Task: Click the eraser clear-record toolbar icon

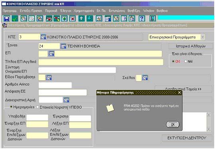Action: coord(57,18)
